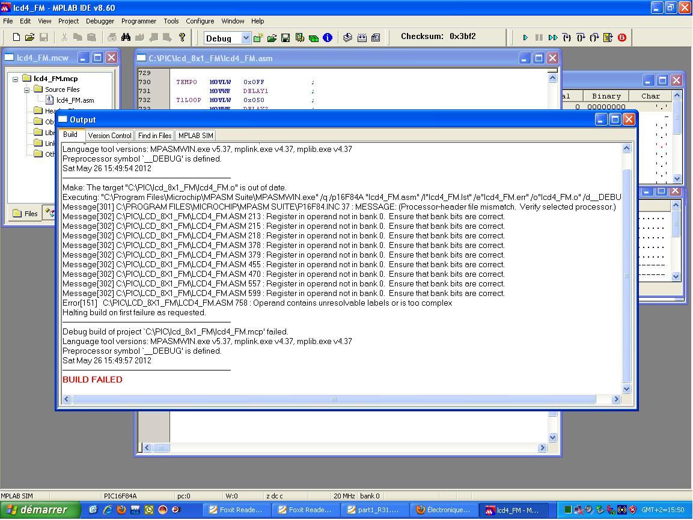Click the New File toolbar icon
The image size is (693, 520).
[16, 37]
